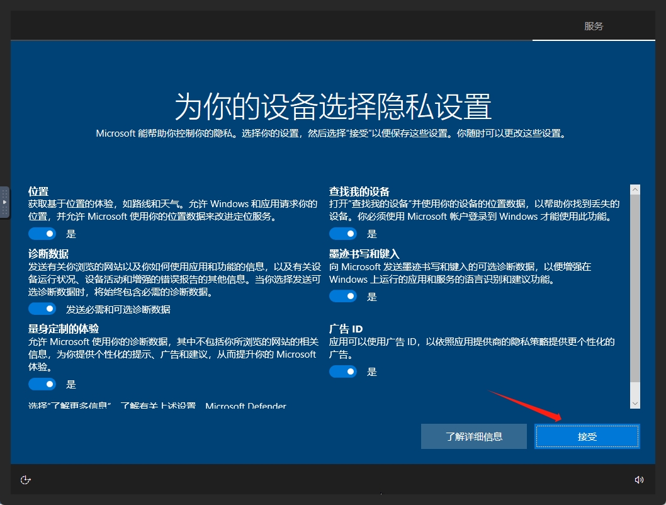Turn off the 诊断数据 diagnostic data switch

click(42, 308)
